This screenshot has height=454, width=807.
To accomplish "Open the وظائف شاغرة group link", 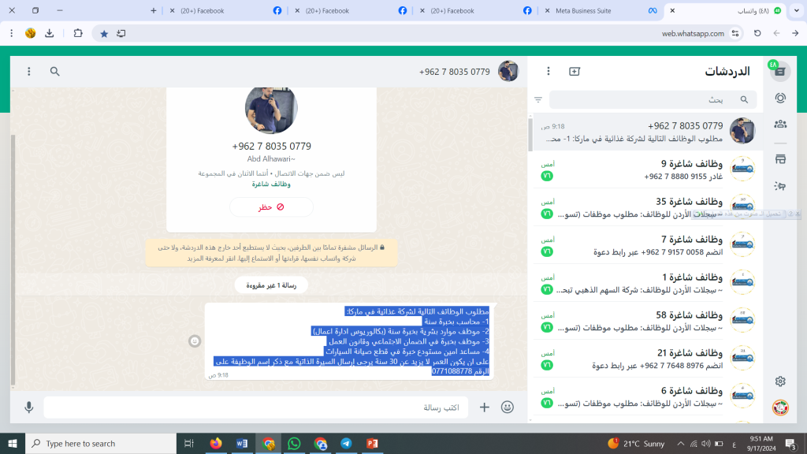I will 271,184.
